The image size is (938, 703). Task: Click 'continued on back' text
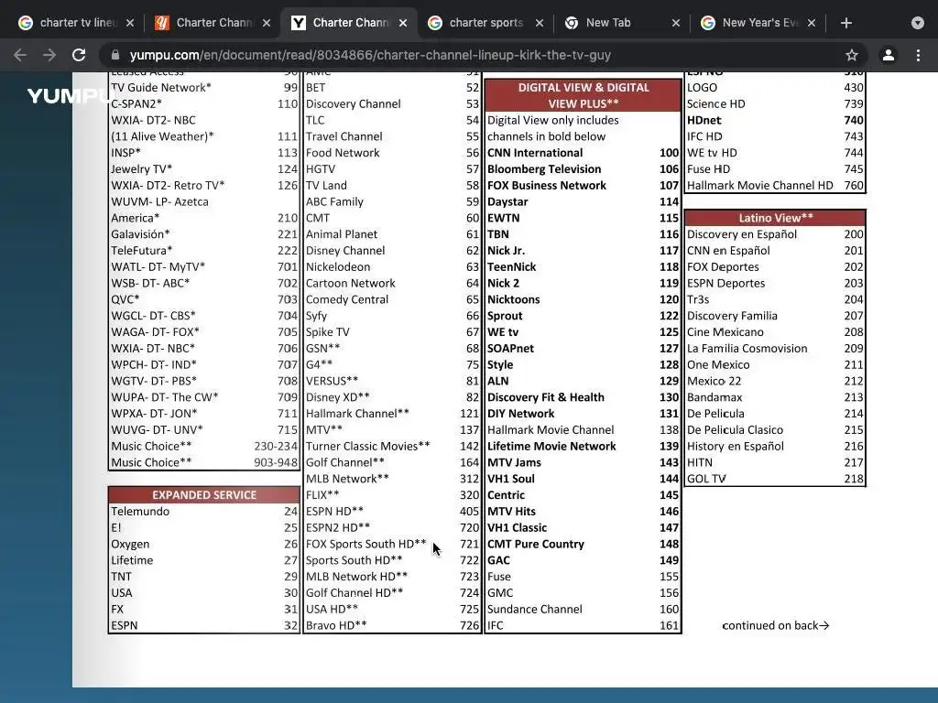tap(775, 625)
